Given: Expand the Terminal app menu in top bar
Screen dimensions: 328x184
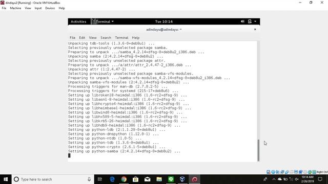Looking at the screenshot, I should [103, 21].
